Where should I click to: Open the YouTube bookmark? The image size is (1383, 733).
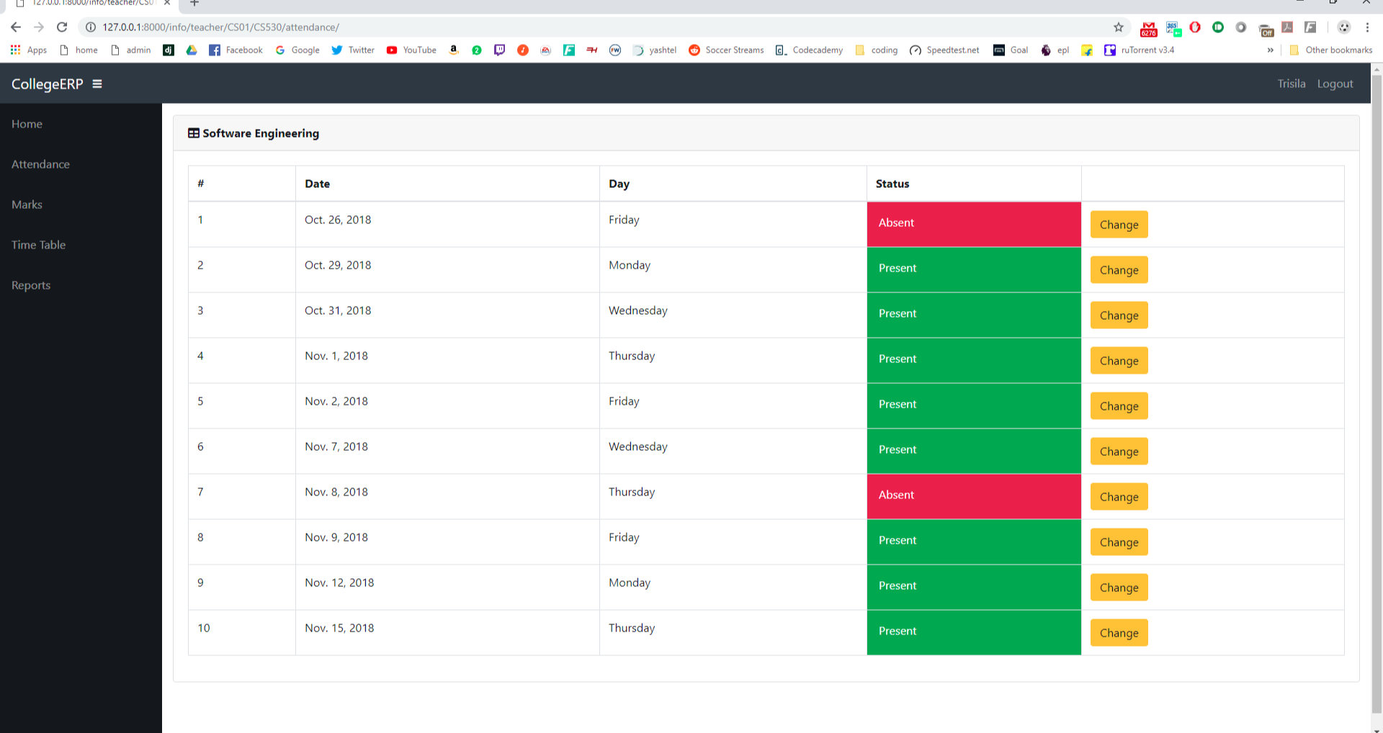(411, 50)
